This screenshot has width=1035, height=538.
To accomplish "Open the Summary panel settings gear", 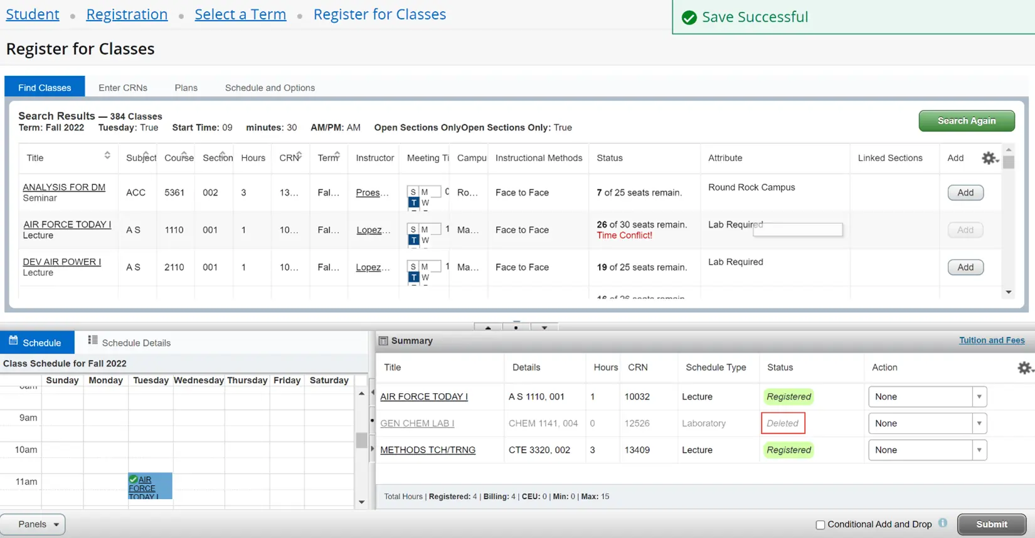I will (x=1024, y=367).
